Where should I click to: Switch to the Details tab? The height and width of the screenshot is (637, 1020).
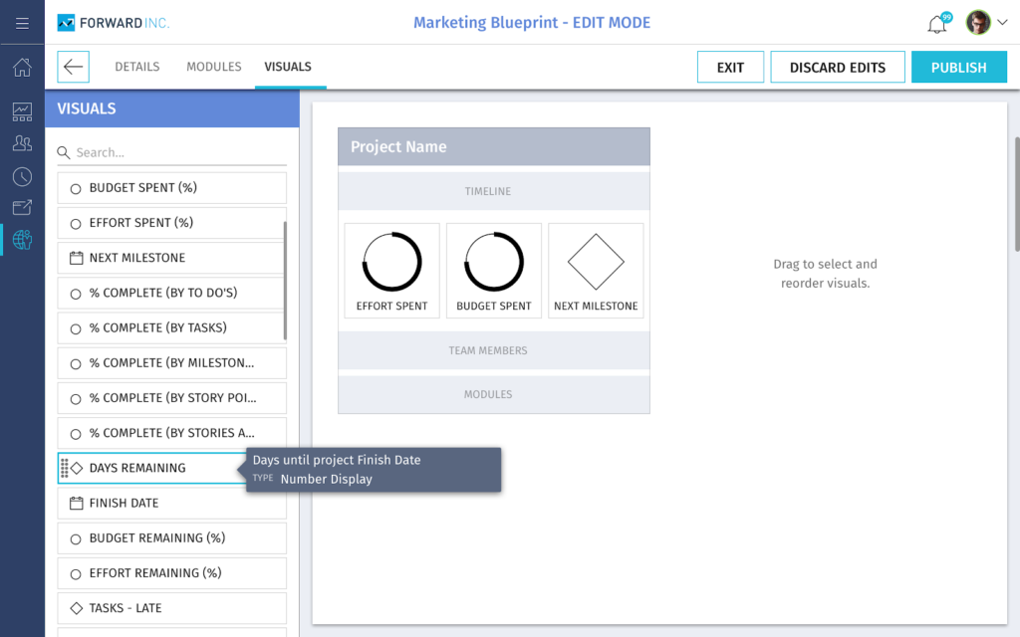[136, 67]
